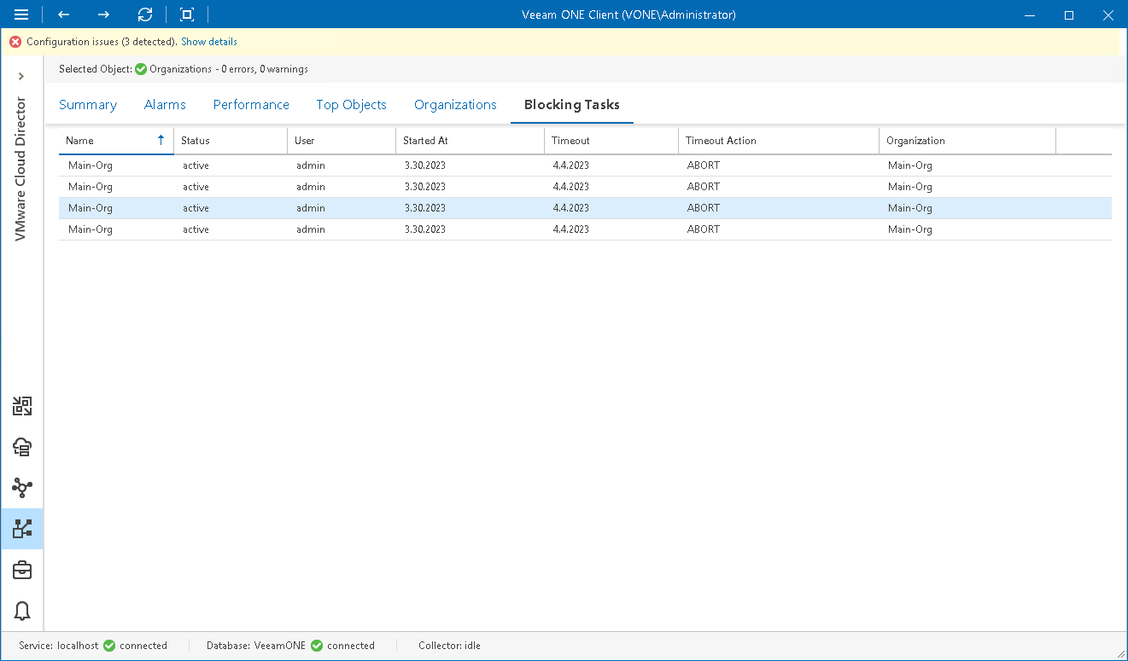Click the refresh icon in the toolbar
Screen dimensions: 1128x661
[x=145, y=14]
